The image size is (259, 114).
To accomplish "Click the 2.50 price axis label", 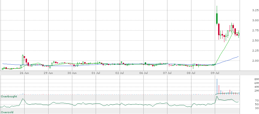I will pos(255,40).
